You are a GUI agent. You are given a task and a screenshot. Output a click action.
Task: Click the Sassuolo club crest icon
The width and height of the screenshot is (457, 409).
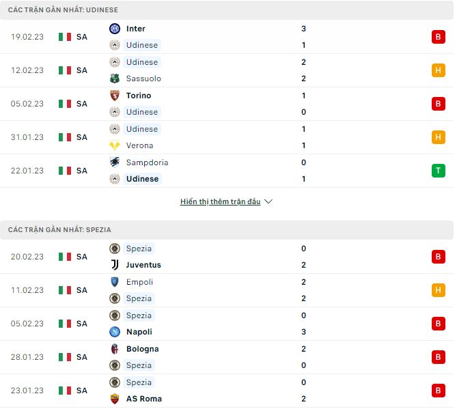point(114,79)
